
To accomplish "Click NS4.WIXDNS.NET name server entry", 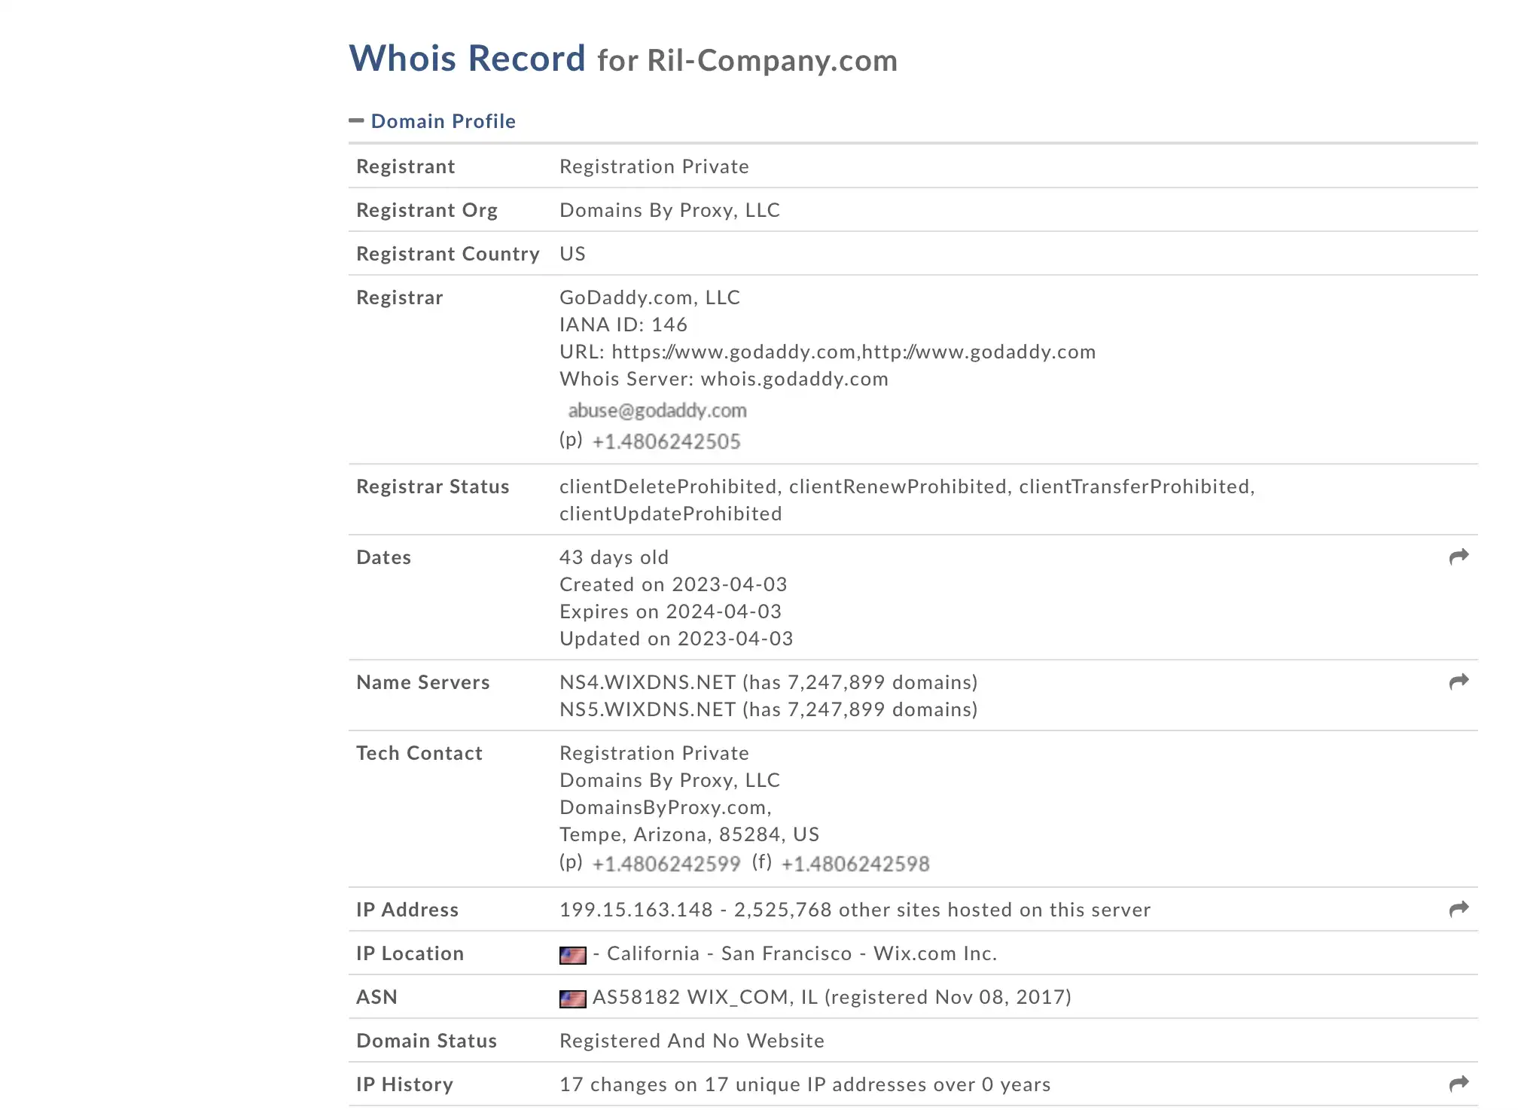I will point(648,682).
